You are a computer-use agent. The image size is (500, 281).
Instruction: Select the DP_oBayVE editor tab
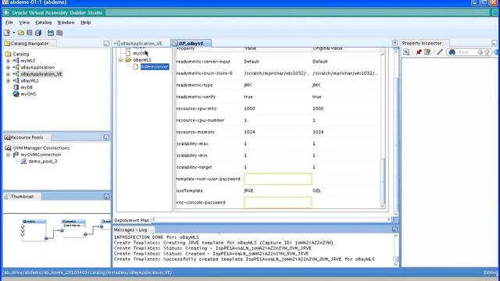[191, 44]
